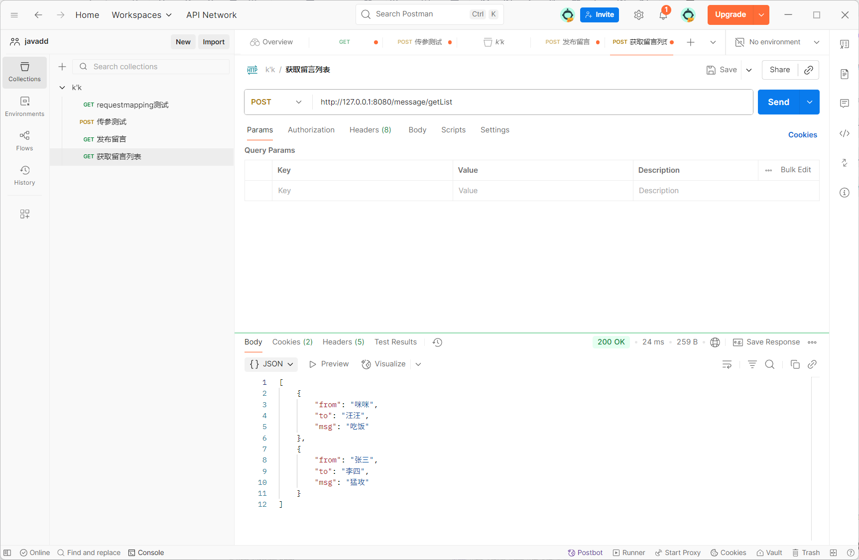This screenshot has height=560, width=859.
Task: Open the code snippet icon
Action: tap(845, 133)
